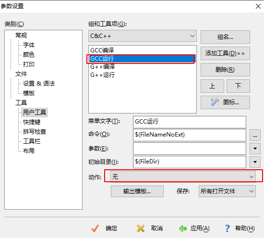264x238 pixels.
Task: Confirm settings with 确定 label
Action: [111, 228]
